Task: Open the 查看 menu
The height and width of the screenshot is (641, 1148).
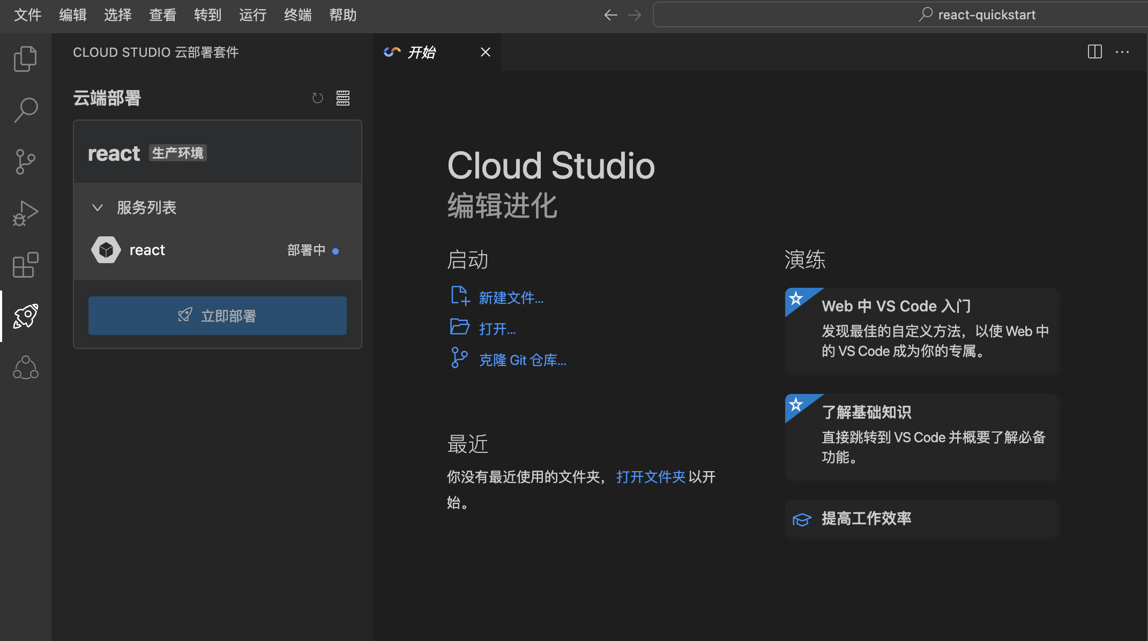Action: 163,15
